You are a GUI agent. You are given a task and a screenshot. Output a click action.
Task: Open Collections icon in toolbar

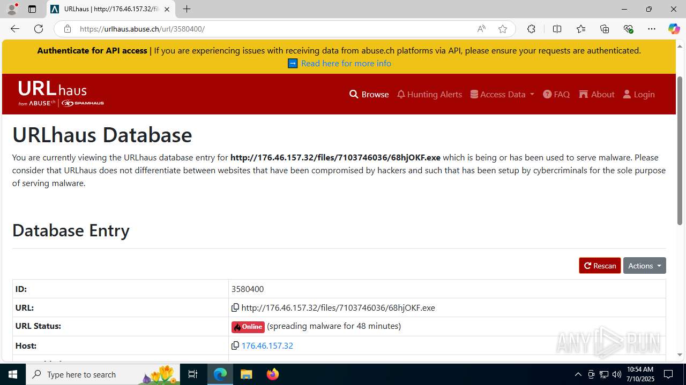605,29
